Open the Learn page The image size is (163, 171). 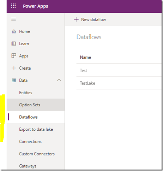(x=24, y=44)
